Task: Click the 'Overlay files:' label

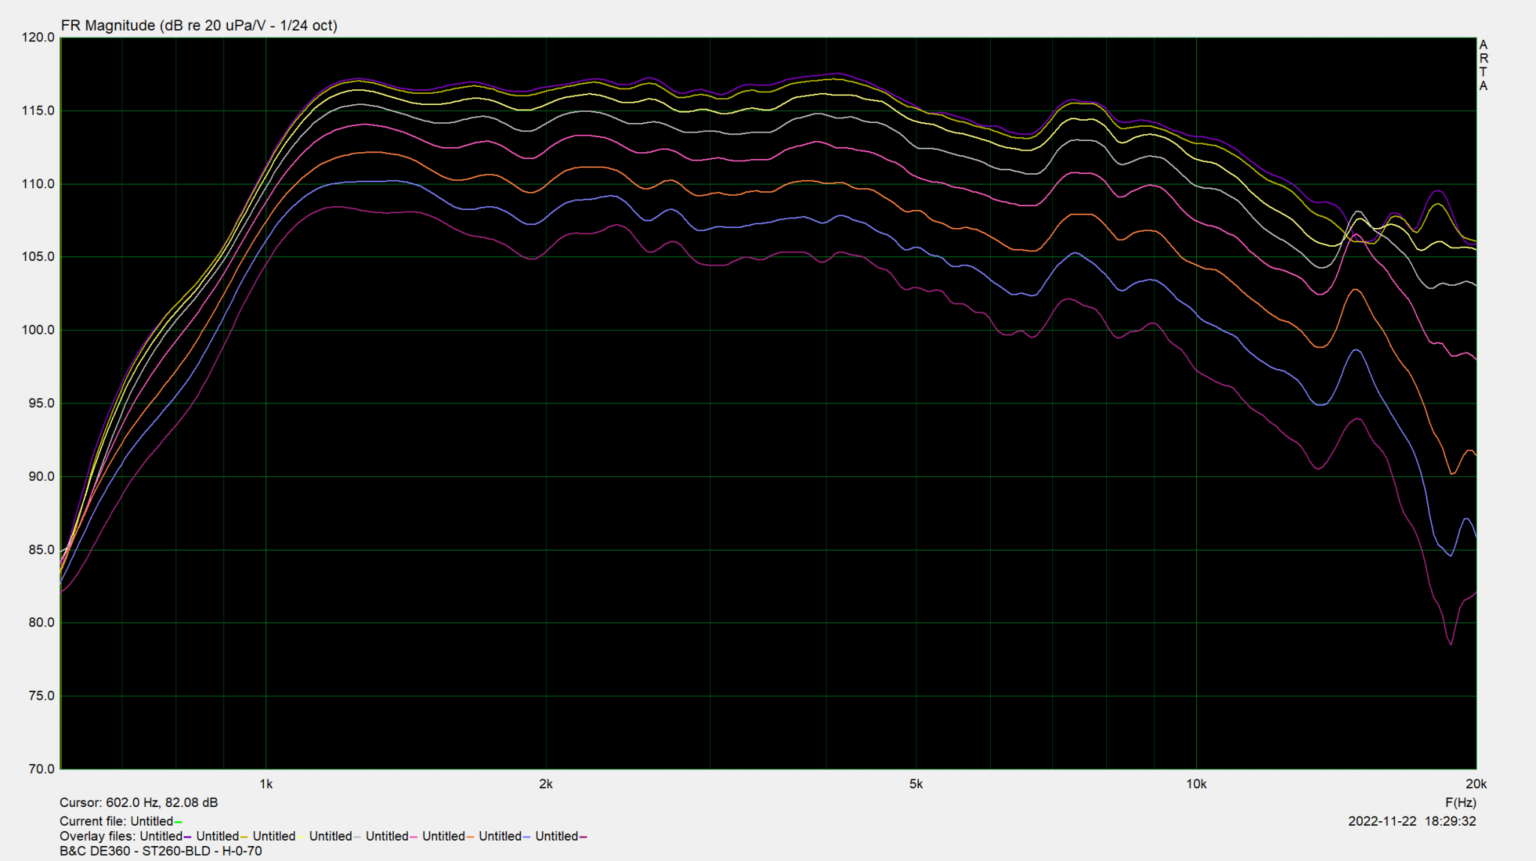Action: [x=97, y=836]
